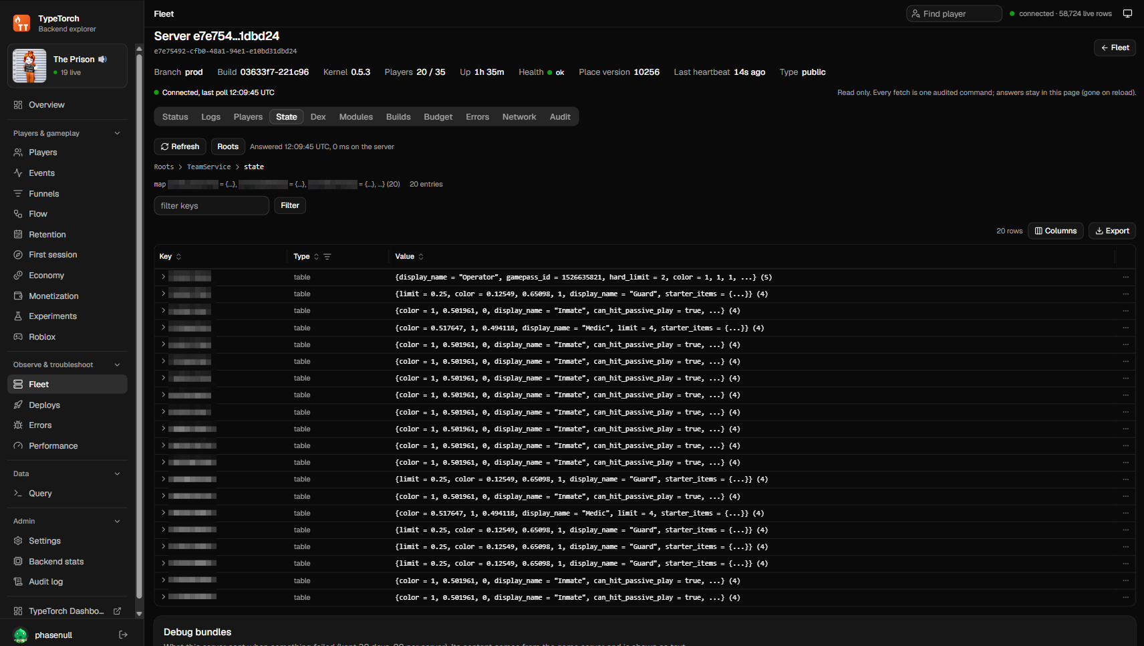Image resolution: width=1144 pixels, height=646 pixels.
Task: Sort by the Value column
Action: [409, 257]
